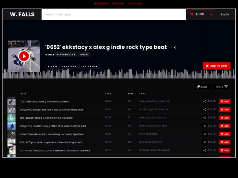The width and height of the screenshot is (238, 178).
Task: Share the 'orb poem' track
Action: coord(205,109)
